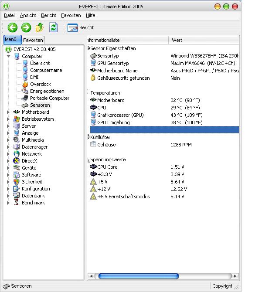Image resolution: width=279 pixels, height=292 pixels.
Task: Click the Multimedia speaker icon
Action: (17, 140)
